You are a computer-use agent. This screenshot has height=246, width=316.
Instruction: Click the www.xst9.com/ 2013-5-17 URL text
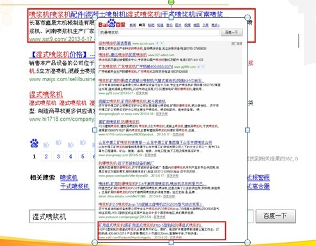click(61, 39)
